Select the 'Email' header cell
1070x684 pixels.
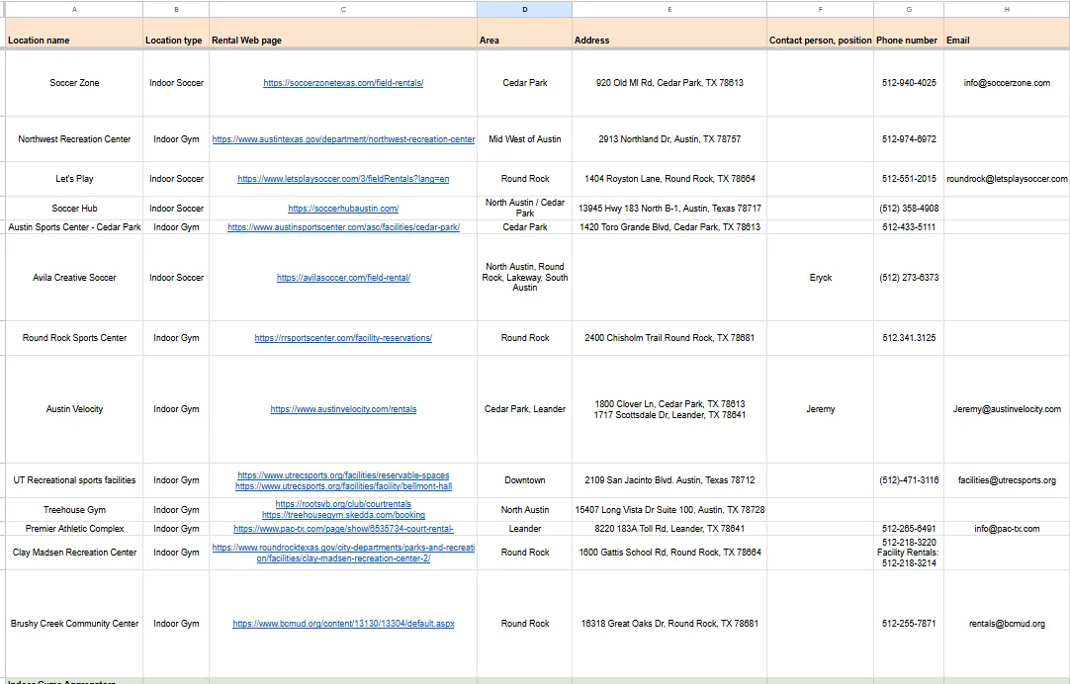[x=1007, y=33]
